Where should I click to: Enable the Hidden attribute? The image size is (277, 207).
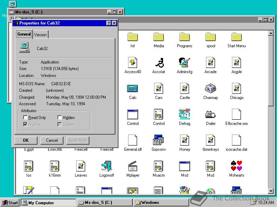click(60, 118)
